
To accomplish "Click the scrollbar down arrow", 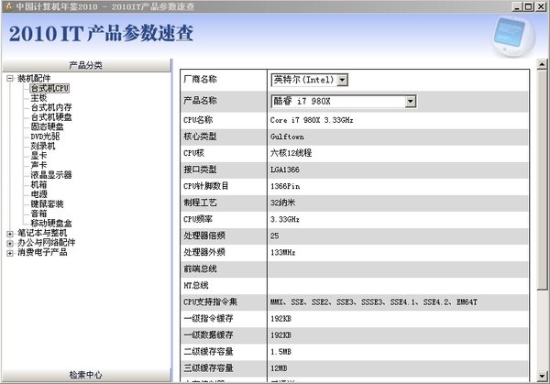I will 542,377.
